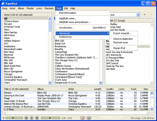Viewport: 157px width, 121px height.
Task: Sort song list by Length column header
Action: pyautogui.click(x=97, y=89)
